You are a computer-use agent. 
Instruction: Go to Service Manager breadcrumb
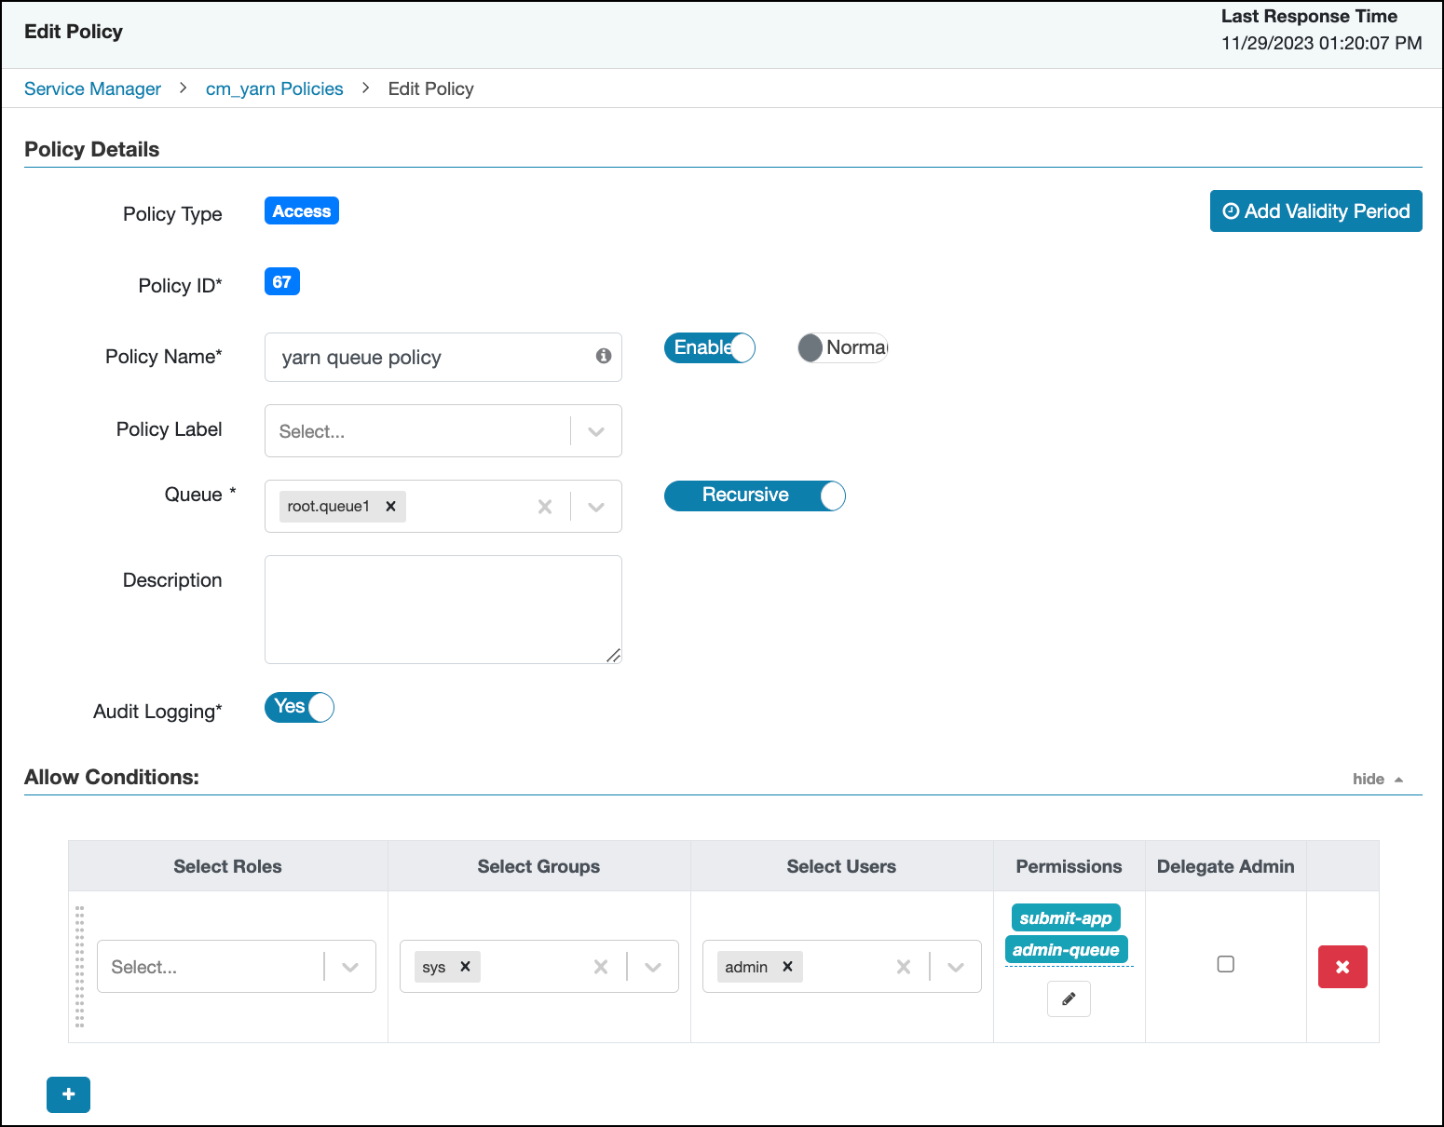tap(92, 88)
